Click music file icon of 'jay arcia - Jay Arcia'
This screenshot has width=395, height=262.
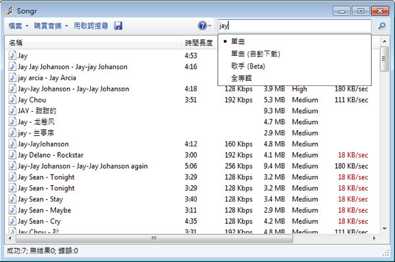click(12, 77)
